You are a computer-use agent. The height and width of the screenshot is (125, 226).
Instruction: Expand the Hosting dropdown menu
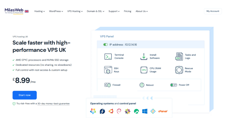(40, 11)
